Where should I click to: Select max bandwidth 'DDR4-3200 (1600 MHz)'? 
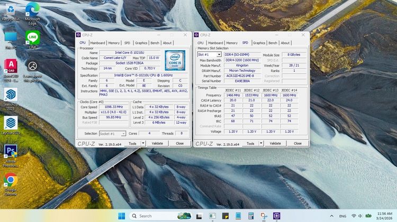coord(242,60)
